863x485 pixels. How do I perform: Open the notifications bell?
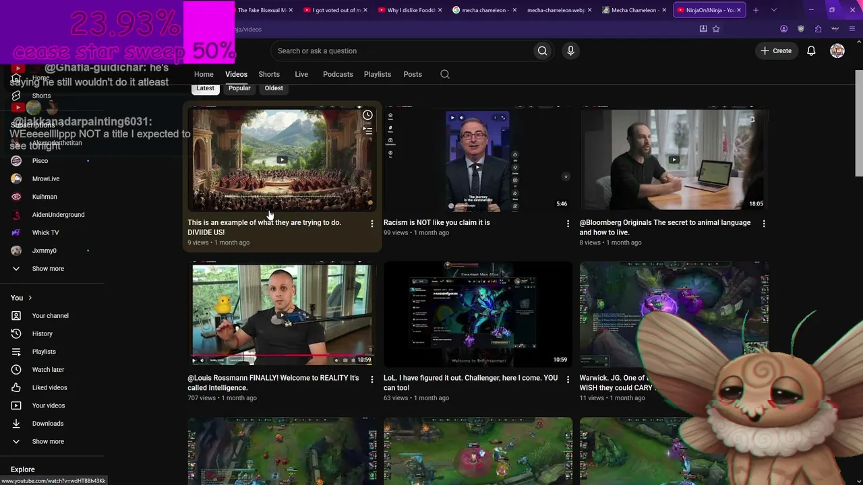[x=811, y=51]
